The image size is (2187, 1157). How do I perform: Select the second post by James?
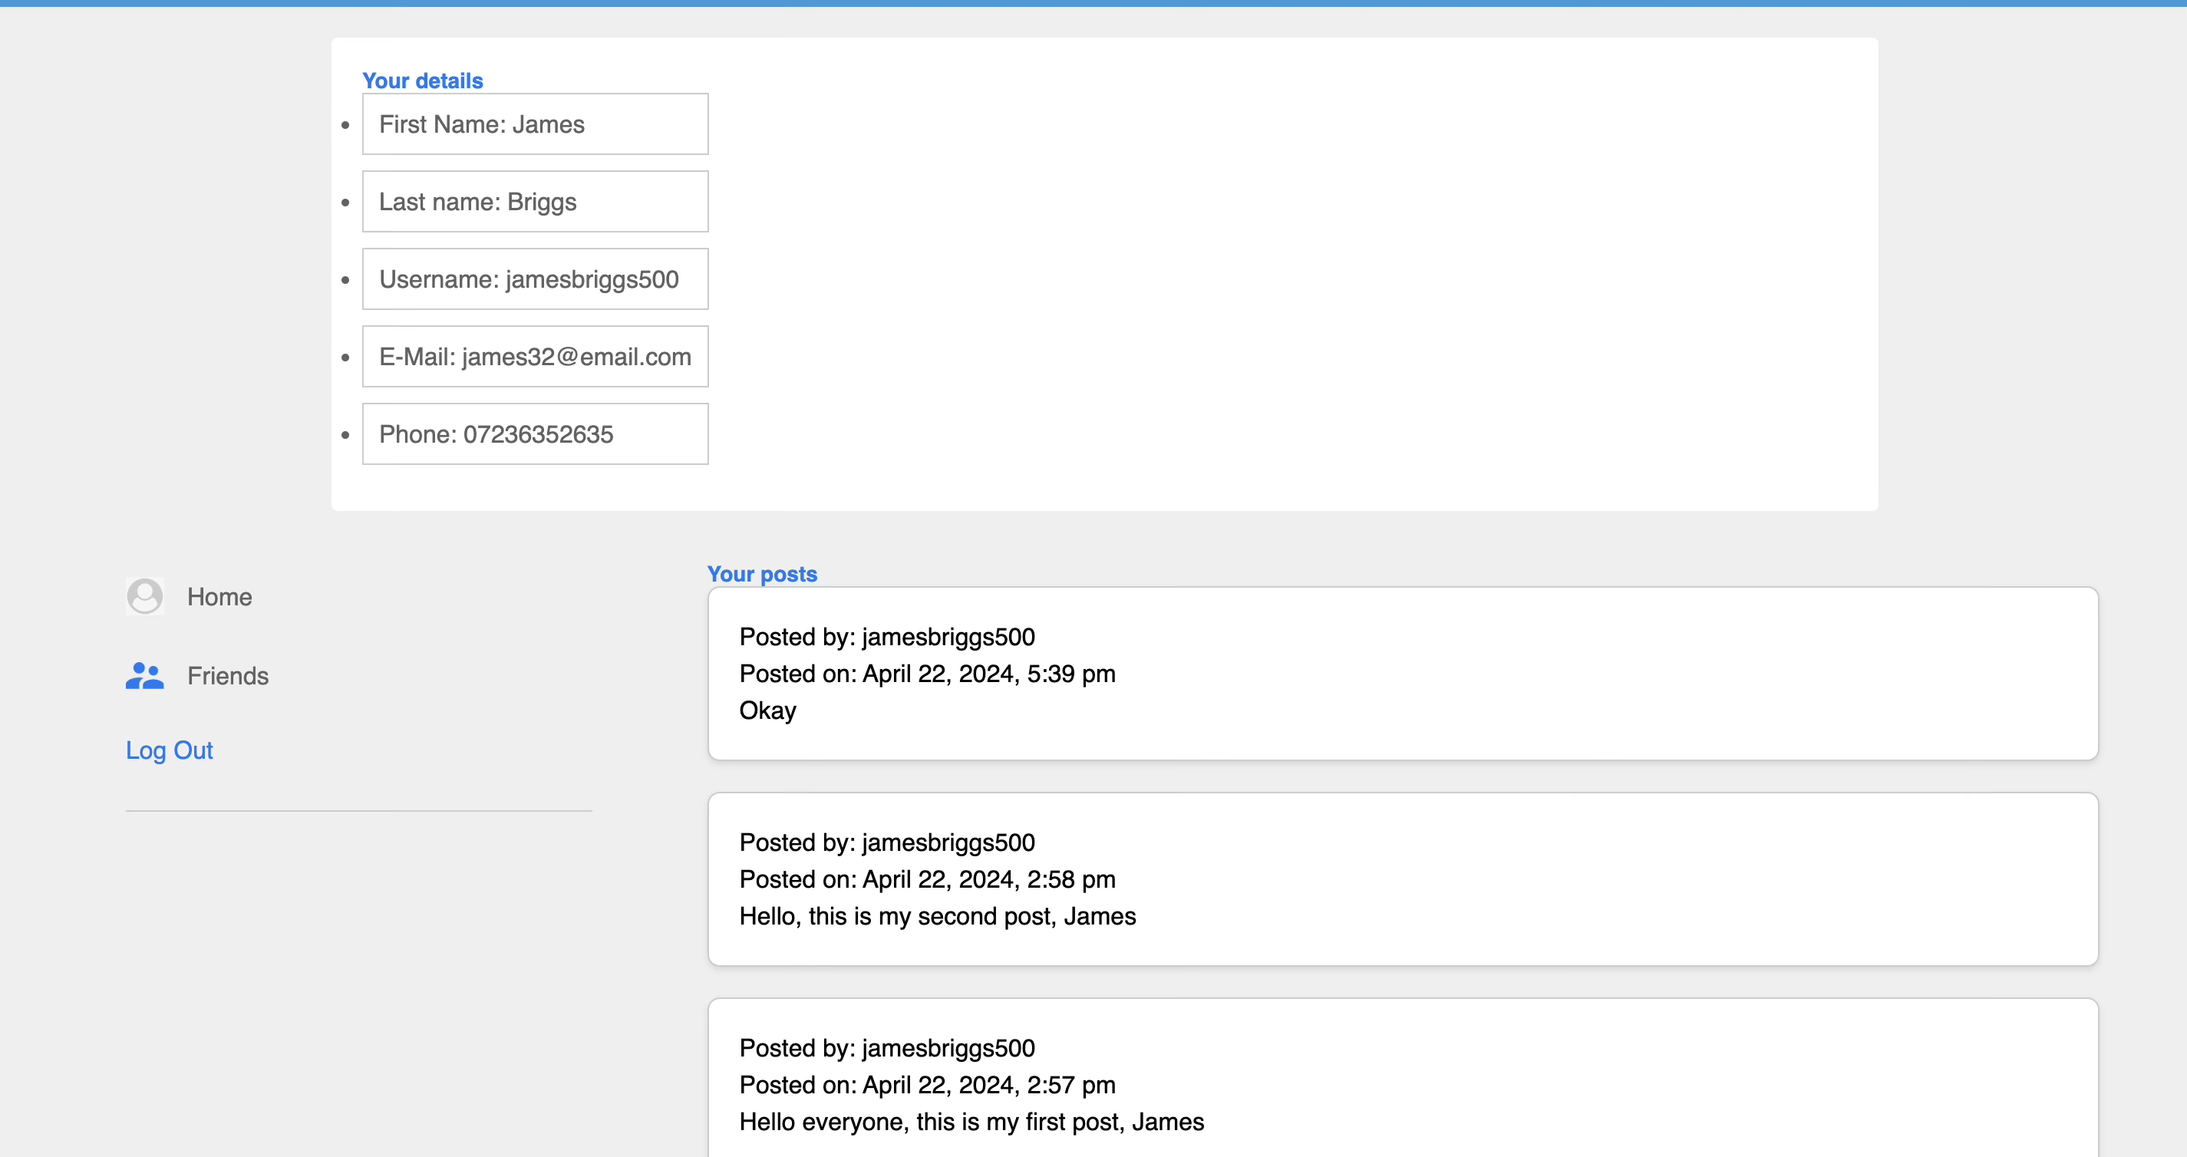[x=937, y=916]
